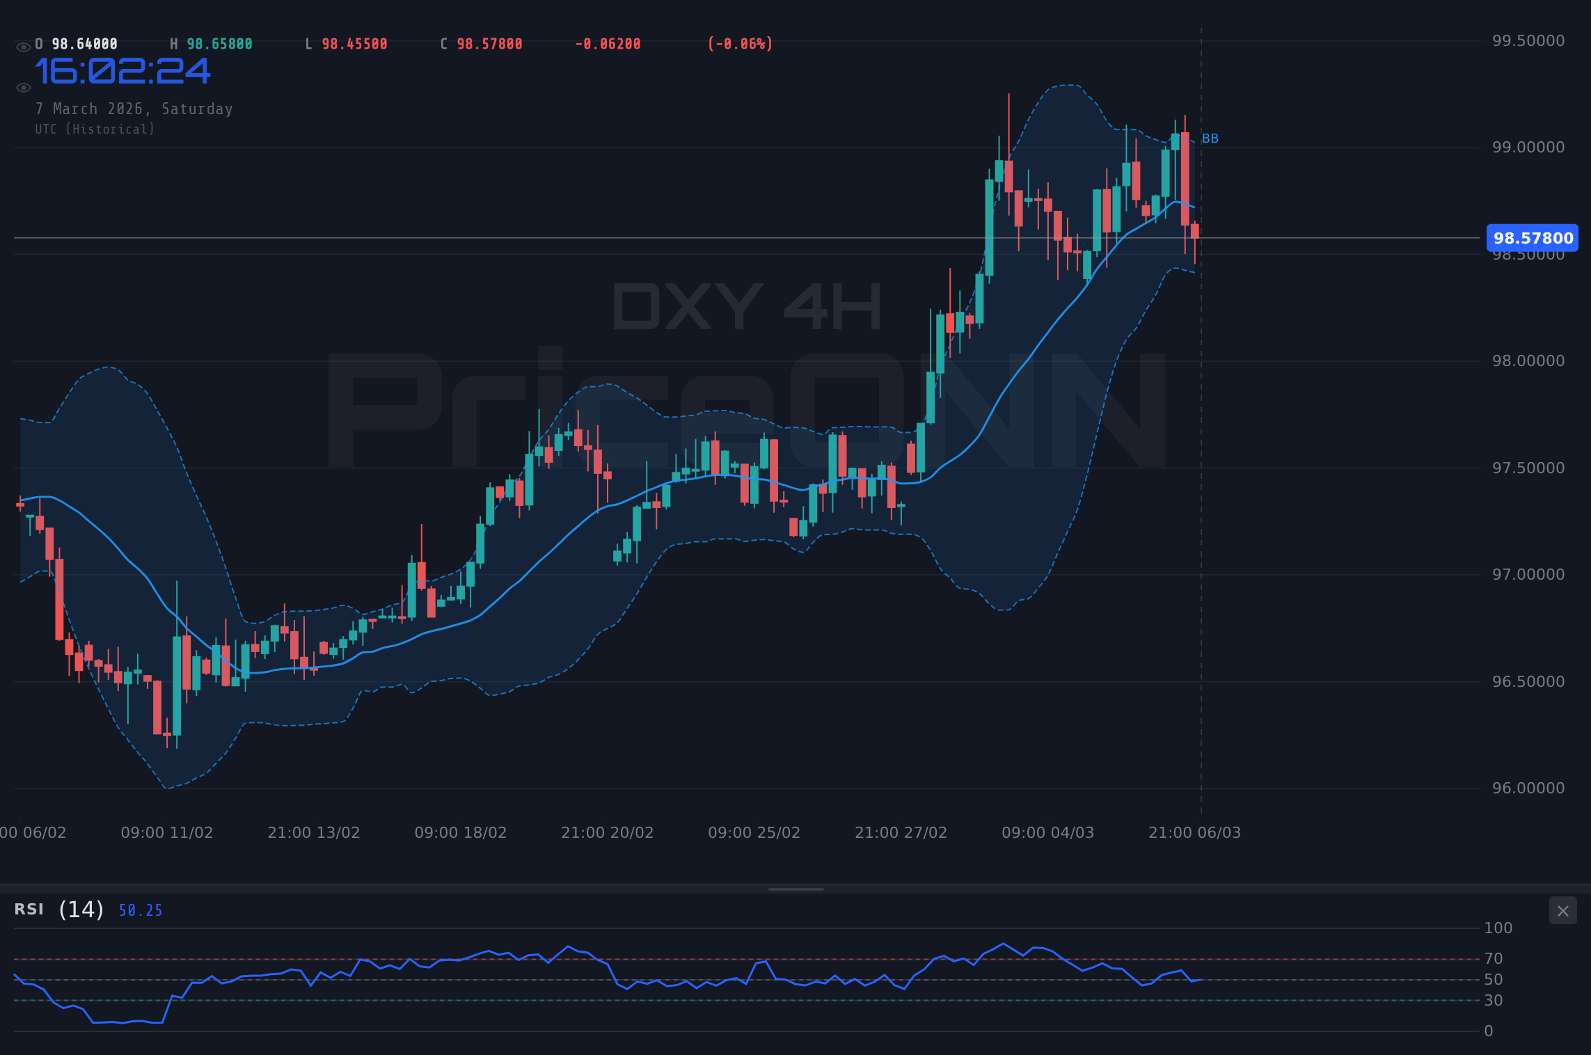Image resolution: width=1591 pixels, height=1055 pixels.
Task: Click the 09:00 25/02 time axis label
Action: click(754, 833)
